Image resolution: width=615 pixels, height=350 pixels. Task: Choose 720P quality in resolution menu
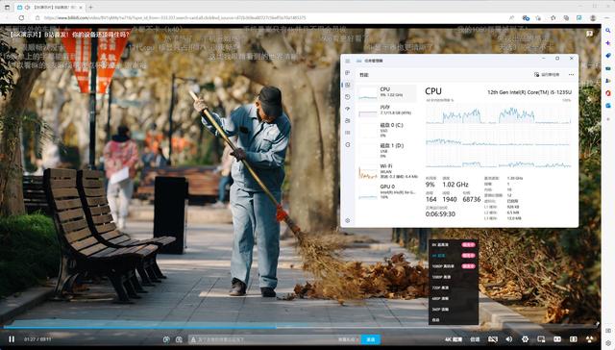[453, 287]
